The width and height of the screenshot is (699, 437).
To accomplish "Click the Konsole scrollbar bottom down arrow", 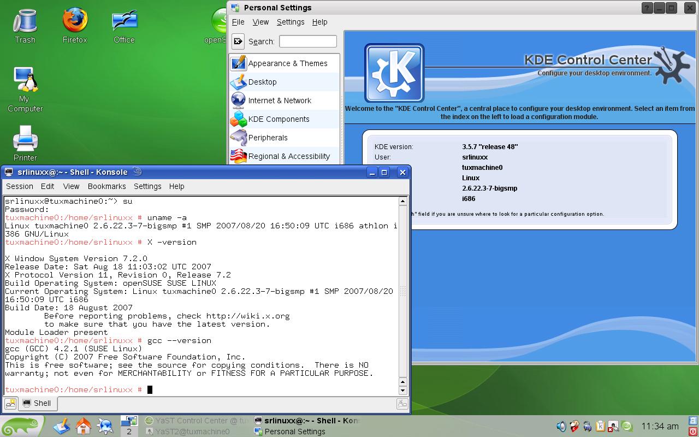I will 403,390.
